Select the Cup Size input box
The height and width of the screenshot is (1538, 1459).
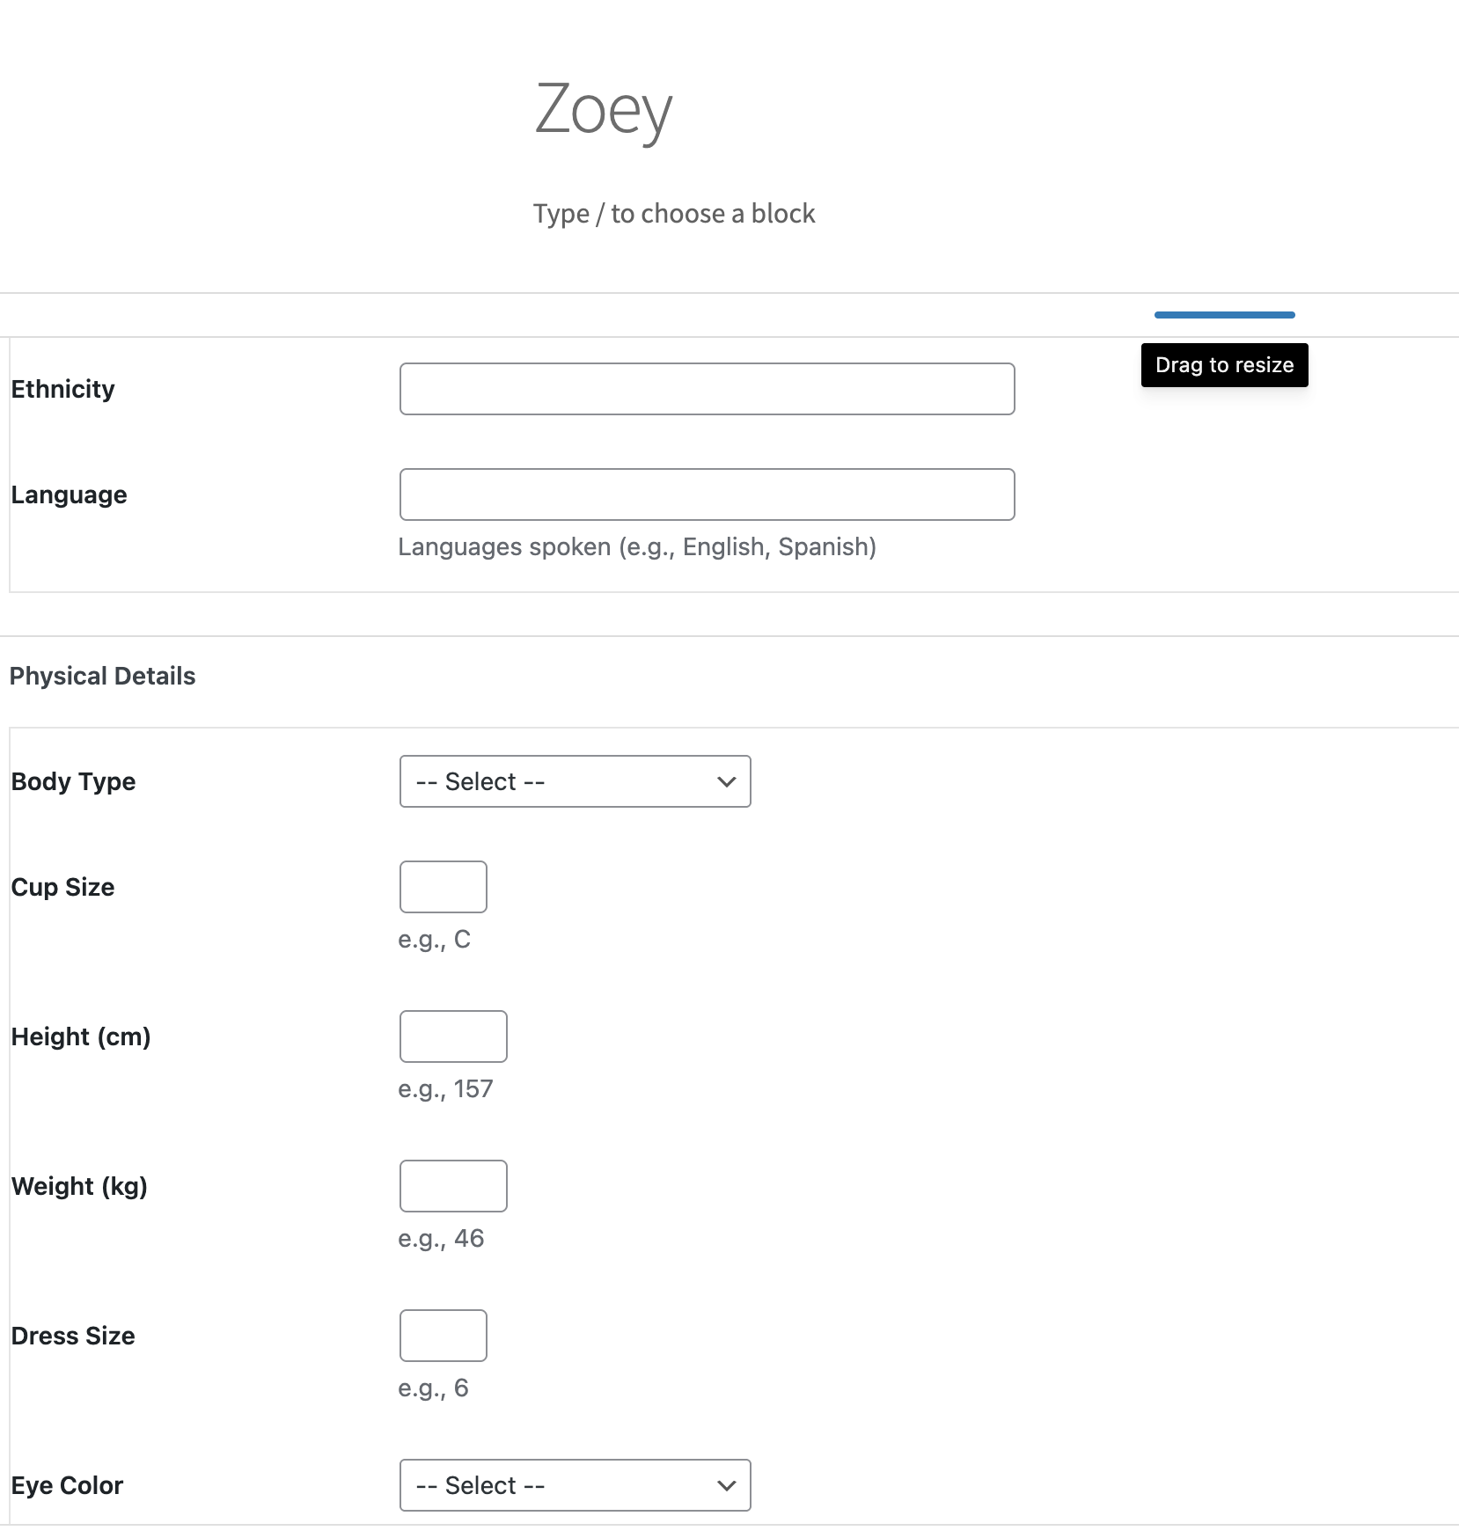443,886
